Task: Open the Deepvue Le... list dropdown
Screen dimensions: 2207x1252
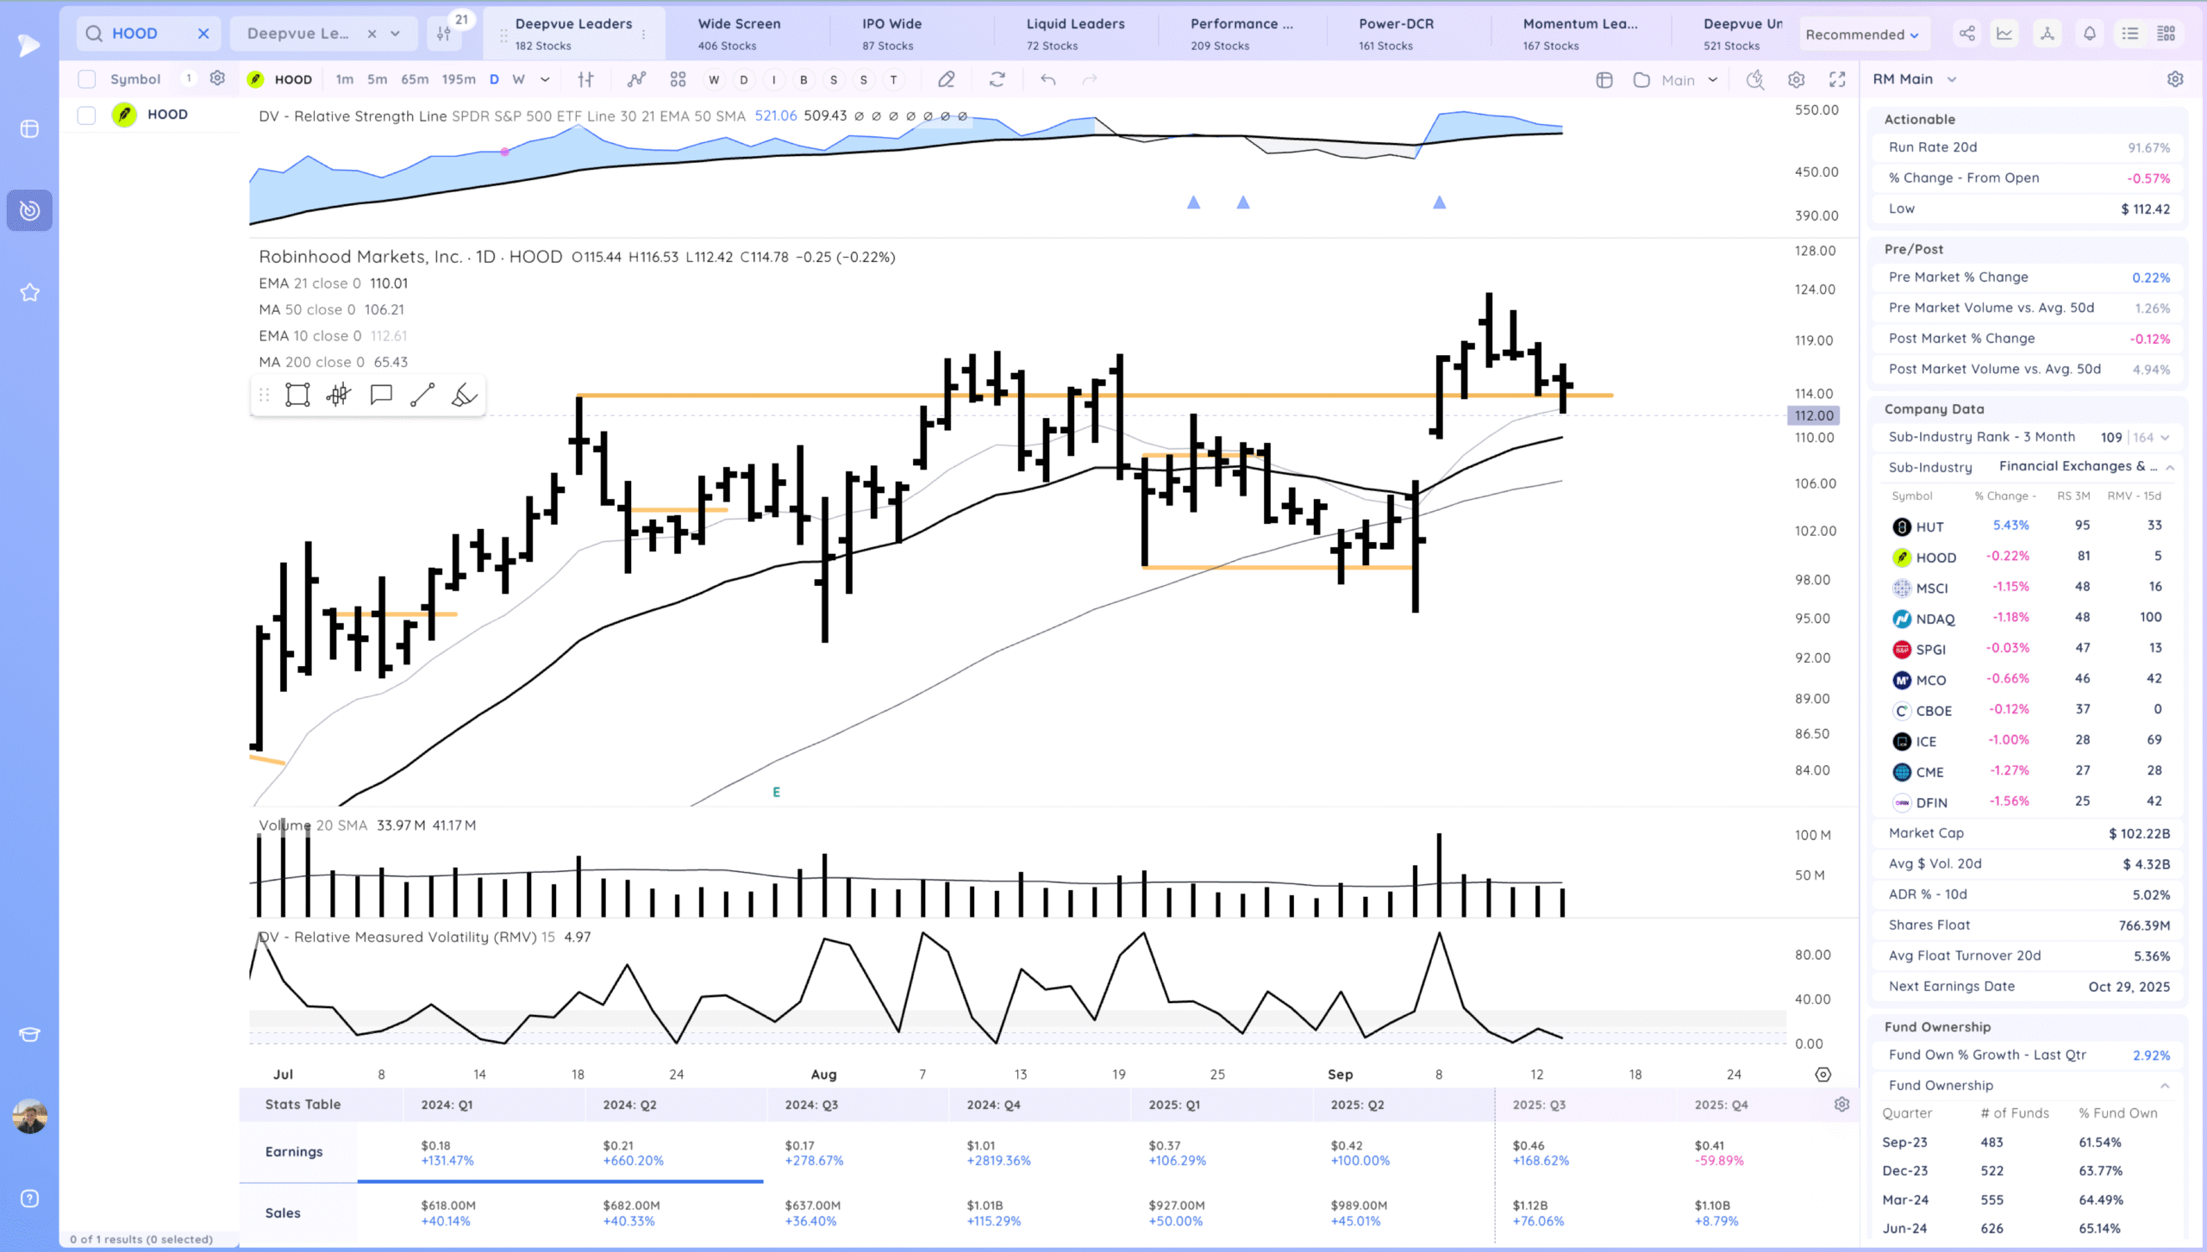Action: coord(395,34)
